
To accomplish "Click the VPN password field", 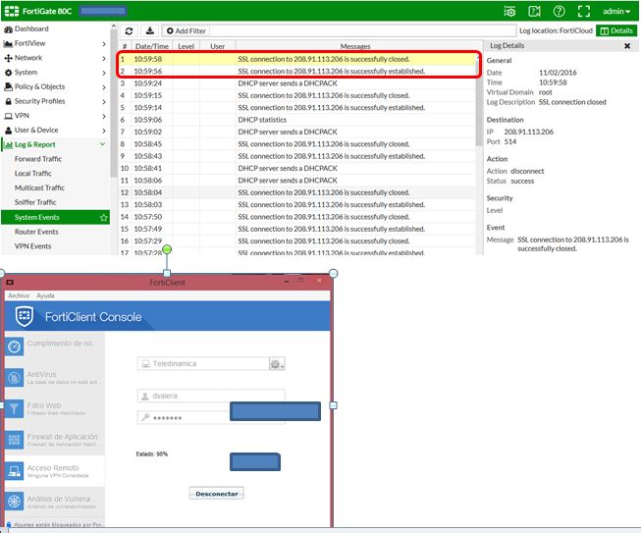I will (x=184, y=418).
